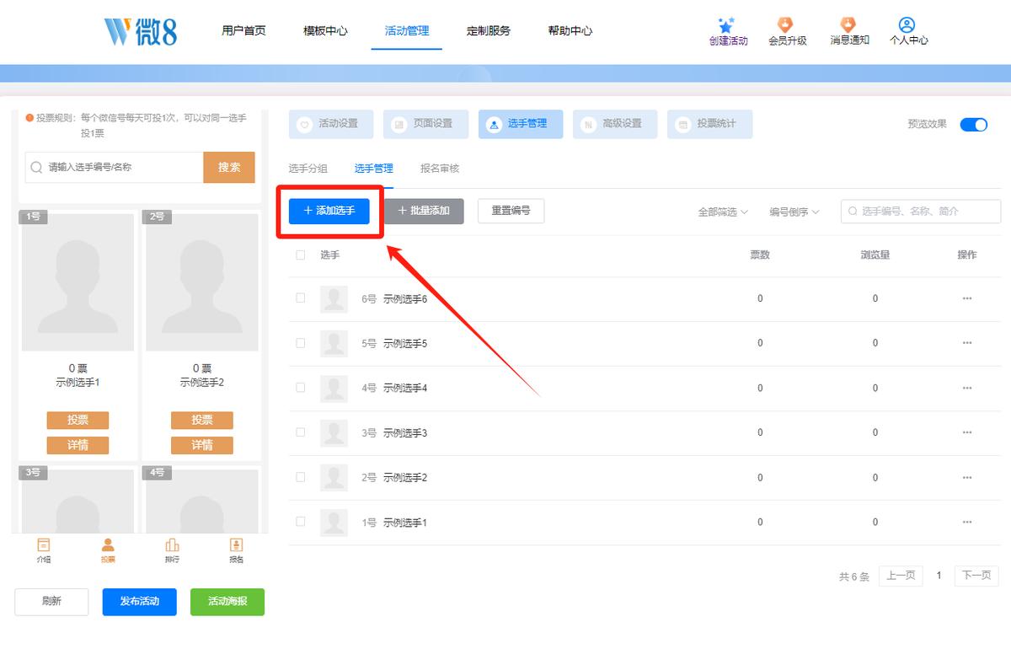Screen dimensions: 1011x665
Task: Switch to 页面设置 tab
Action: [x=426, y=124]
